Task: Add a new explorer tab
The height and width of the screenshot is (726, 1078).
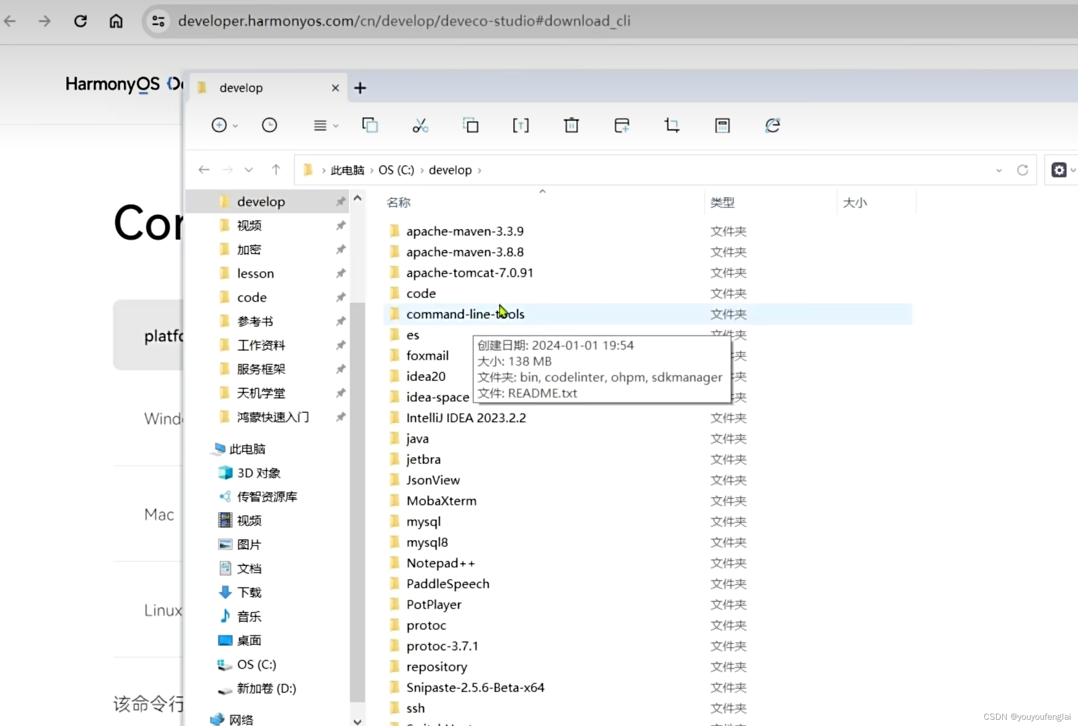Action: pyautogui.click(x=360, y=88)
